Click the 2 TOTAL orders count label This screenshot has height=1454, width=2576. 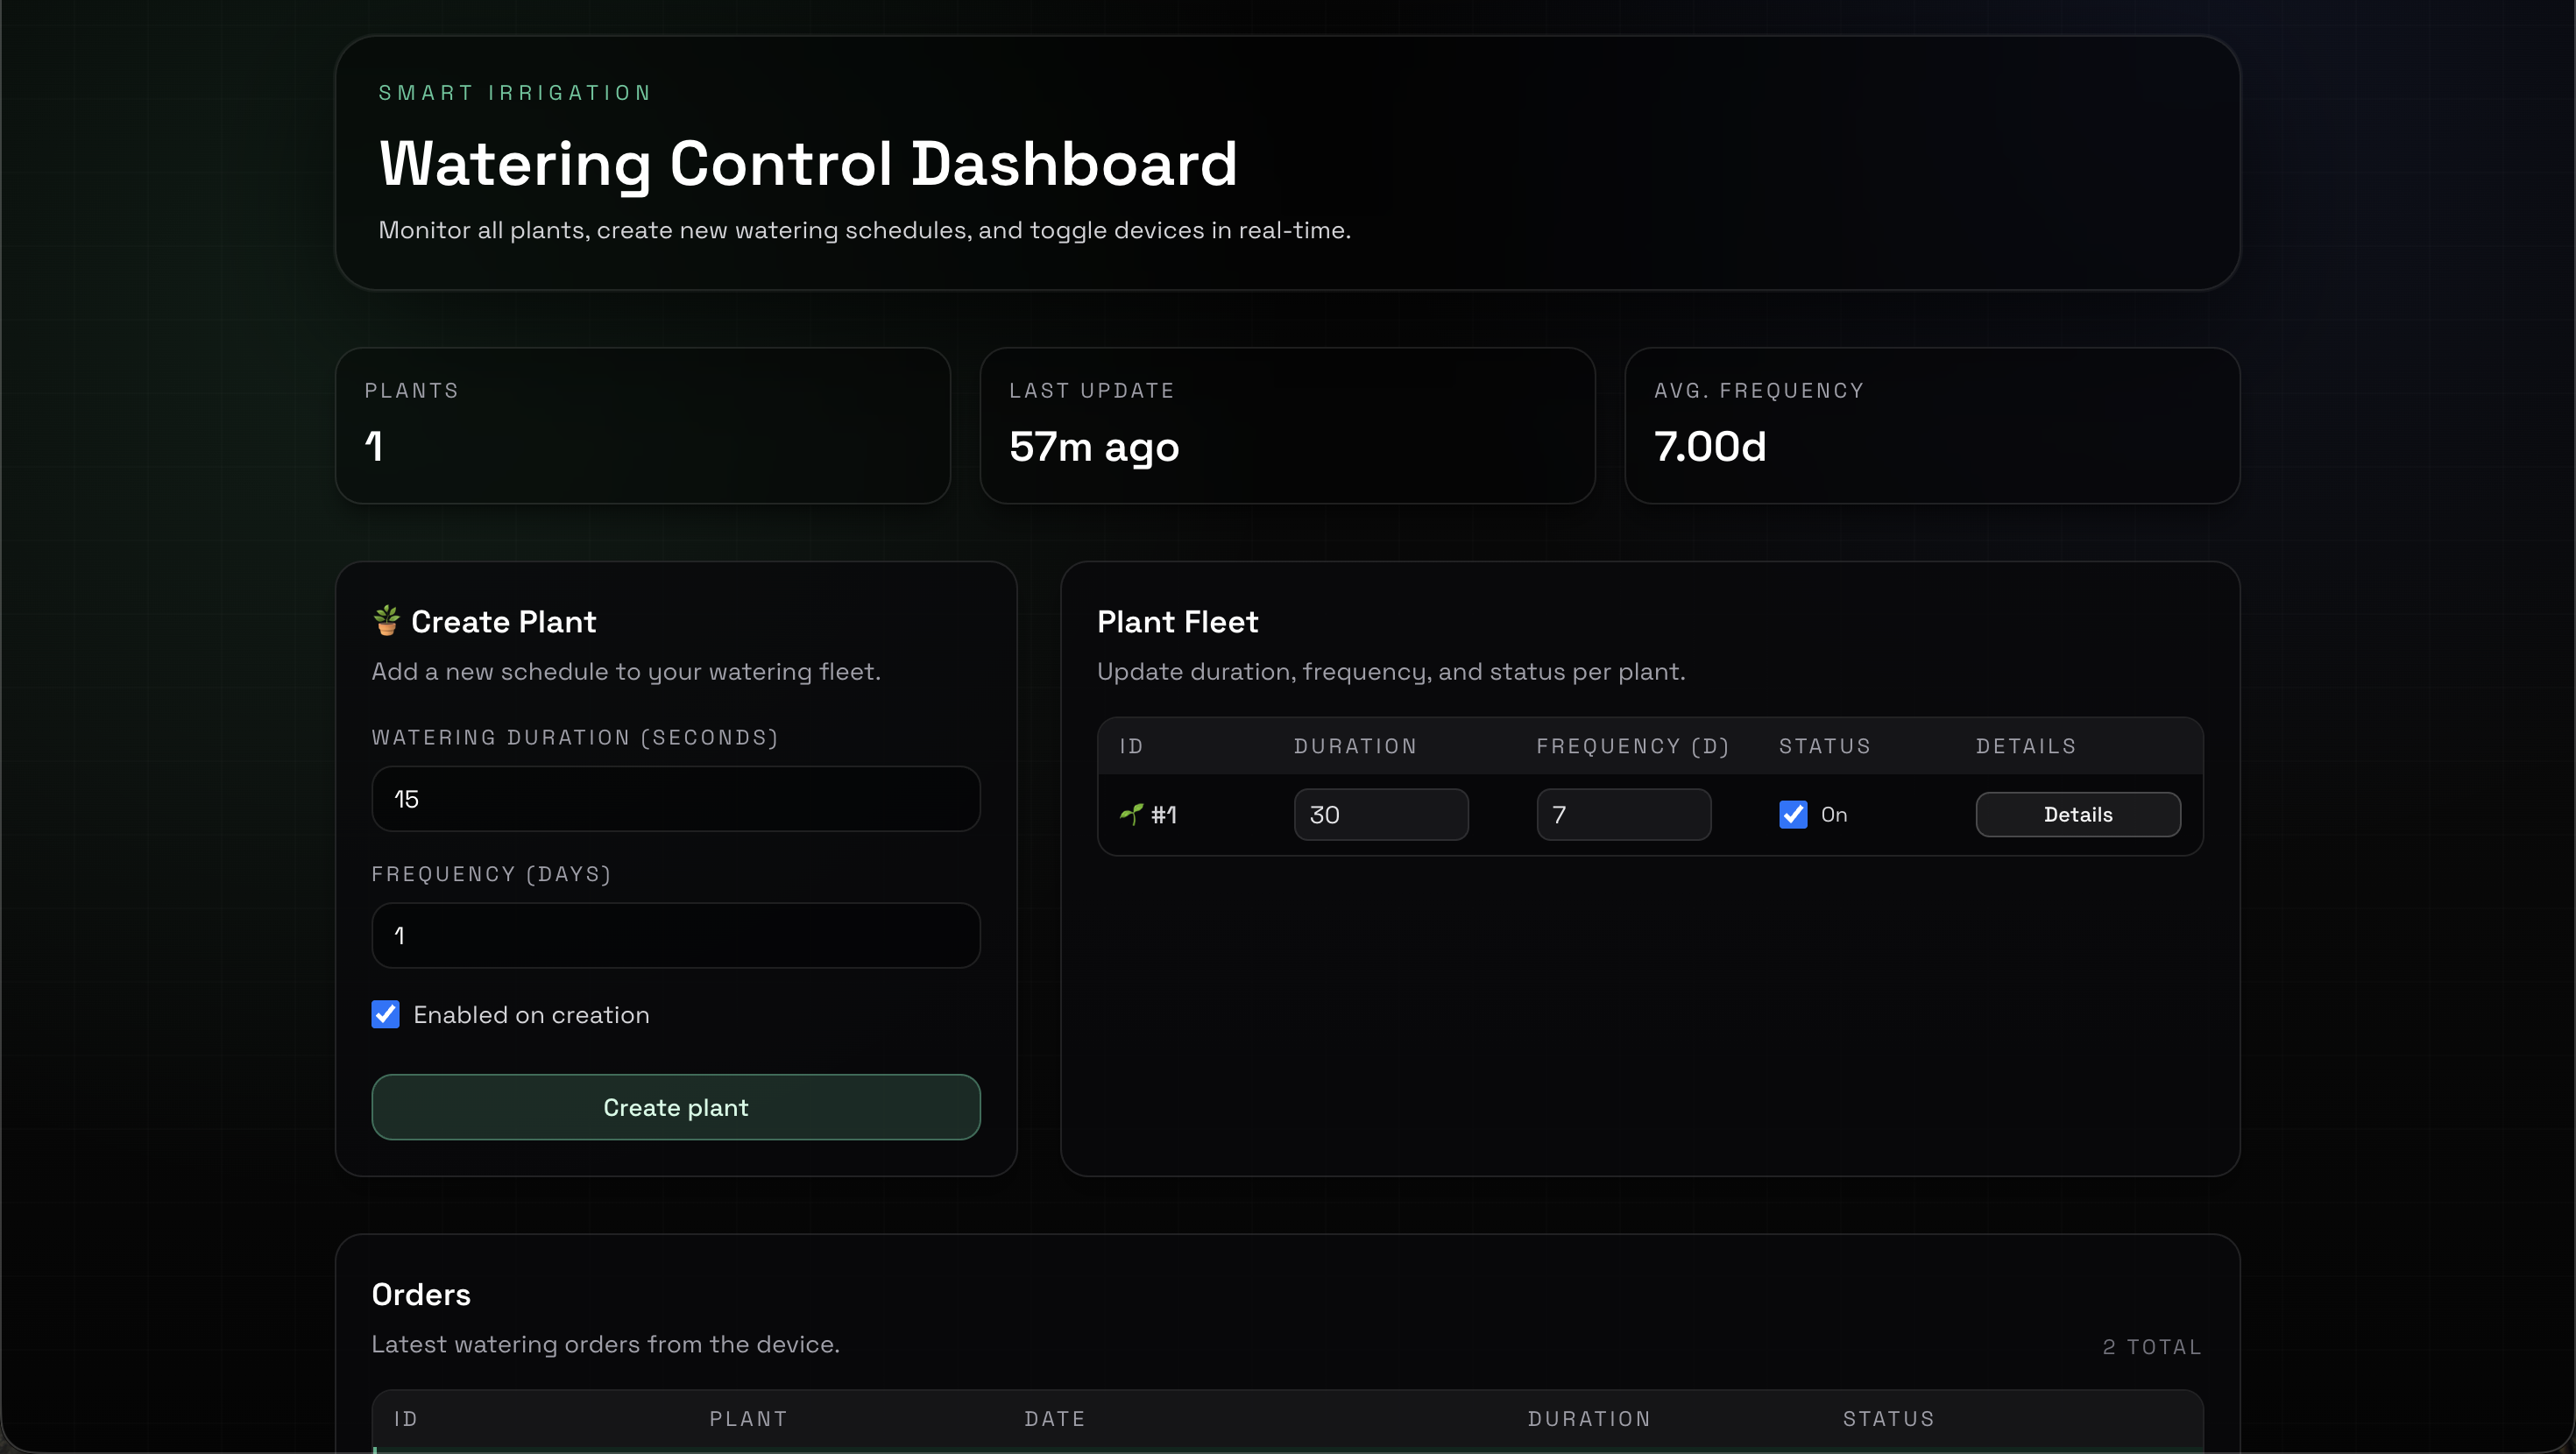tap(2151, 1346)
